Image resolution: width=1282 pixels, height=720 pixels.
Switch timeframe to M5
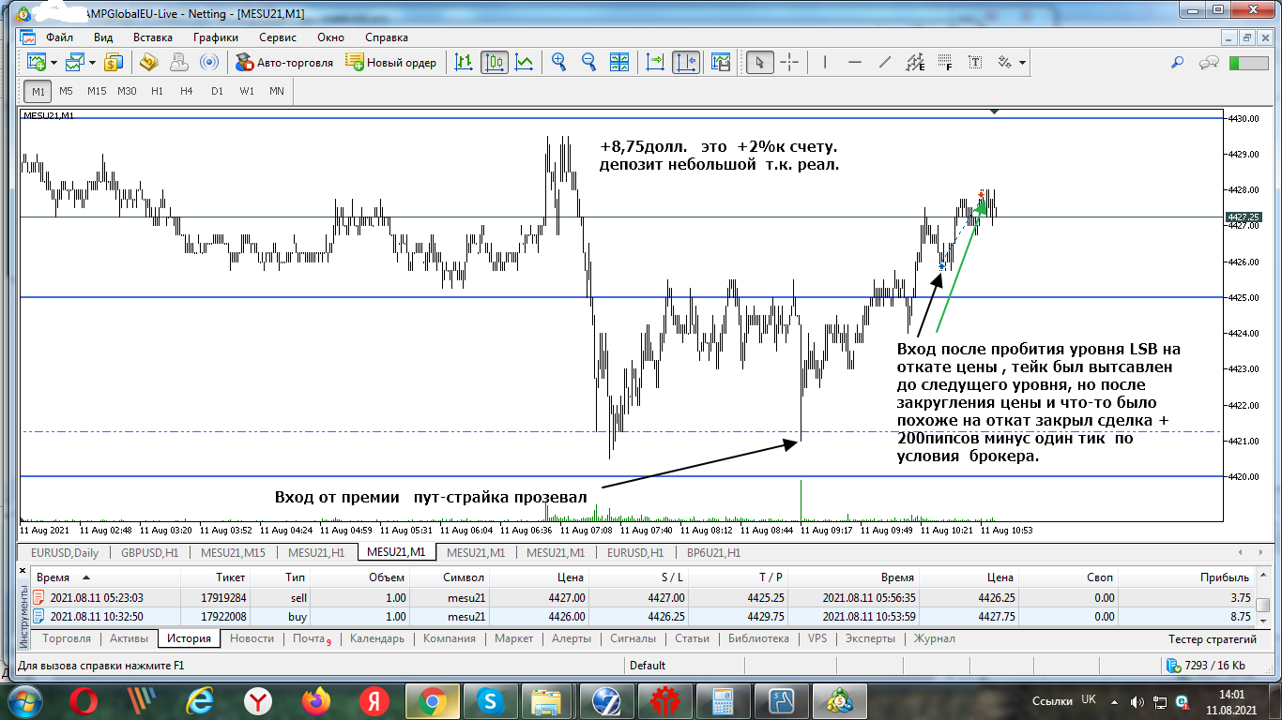coord(66,91)
